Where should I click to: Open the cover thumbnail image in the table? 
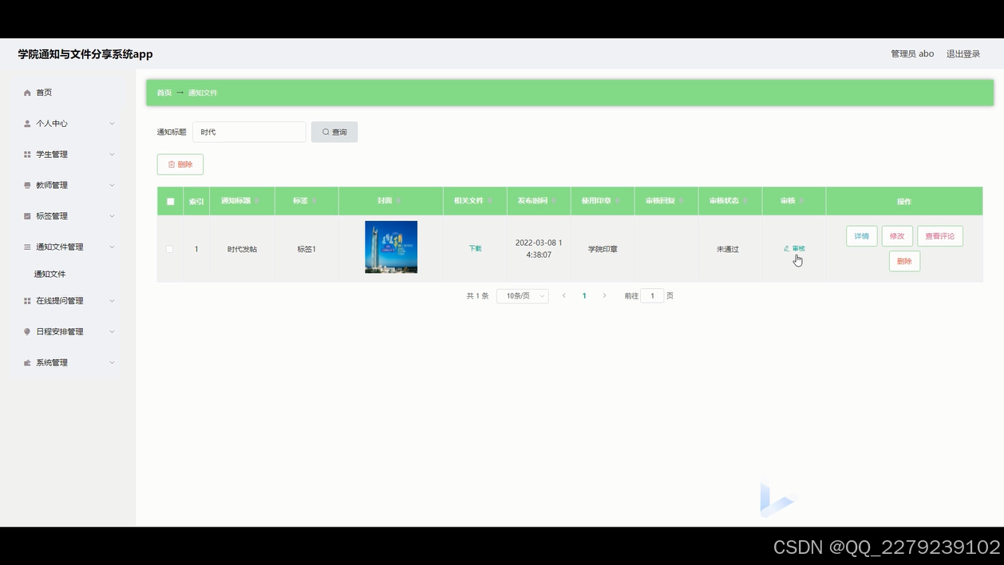click(x=389, y=247)
